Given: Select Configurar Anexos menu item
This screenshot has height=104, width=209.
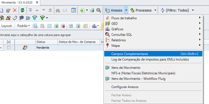Looking at the screenshot, I should point(153,87).
